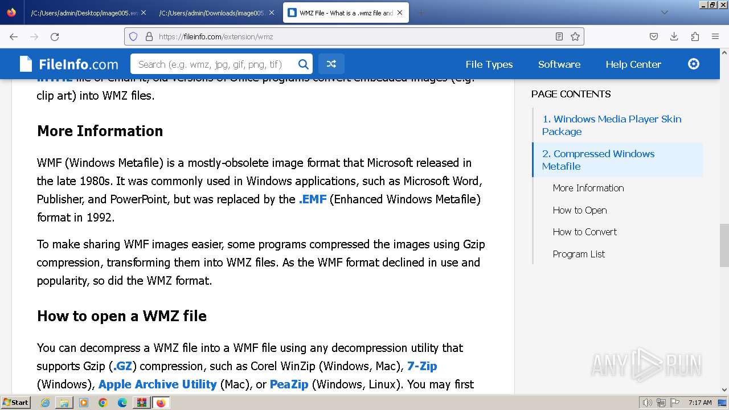This screenshot has width=729, height=410.
Task: Click the volume speaker tray icon
Action: [648, 403]
